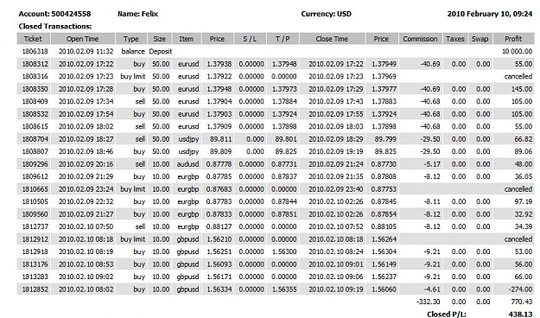Image resolution: width=540 pixels, height=318 pixels.
Task: Click ticket 1808409 cell
Action: [x=35, y=102]
